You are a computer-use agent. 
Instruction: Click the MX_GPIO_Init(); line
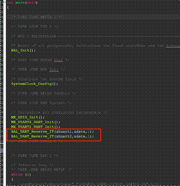[x=28, y=117]
